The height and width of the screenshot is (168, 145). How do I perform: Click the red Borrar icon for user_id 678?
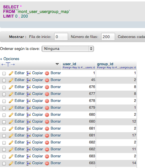click(x=47, y=101)
